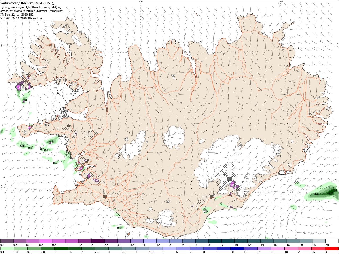Click the red 30 swatch in rain legend
Screen dimensions: 339x254
click(332, 248)
